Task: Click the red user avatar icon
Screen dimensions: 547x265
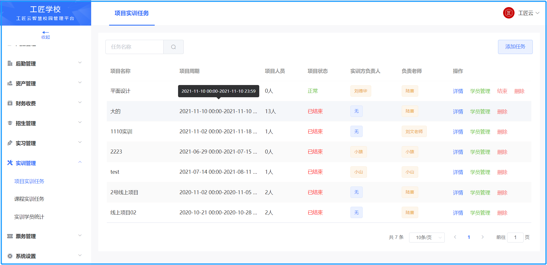Action: 509,13
